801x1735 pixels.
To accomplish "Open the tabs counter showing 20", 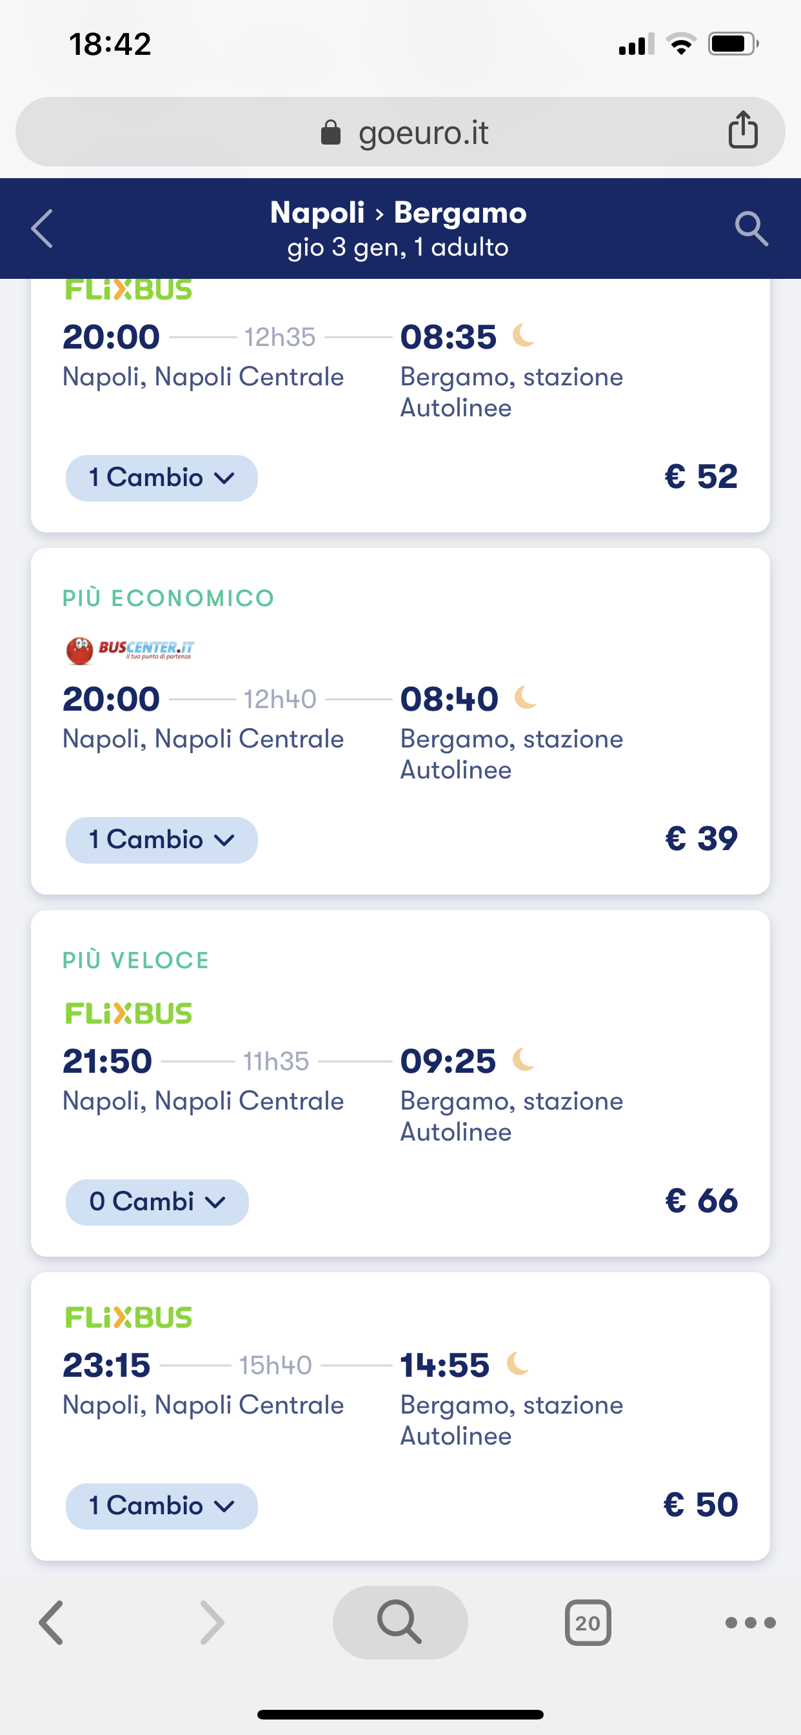I will pos(588,1623).
